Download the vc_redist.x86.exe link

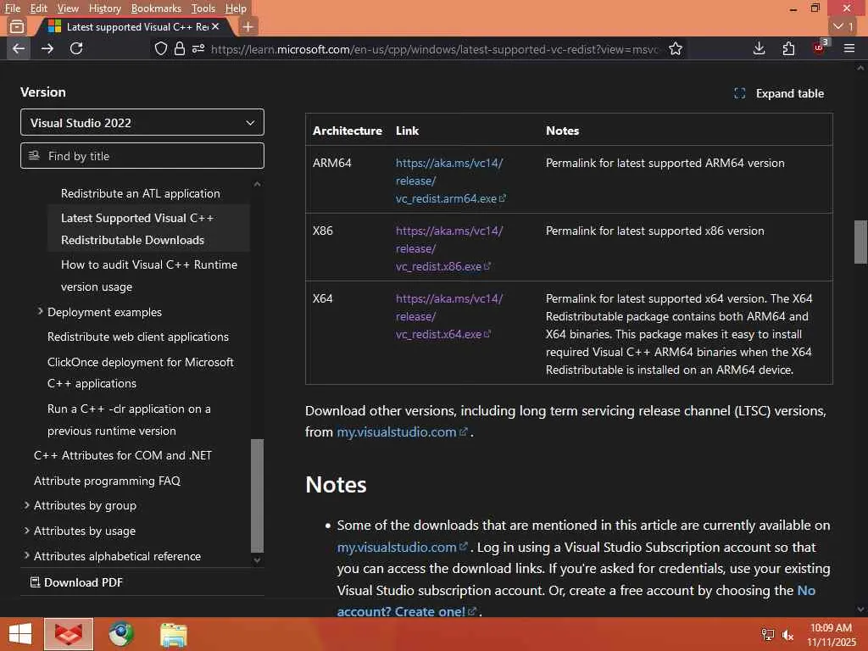click(449, 248)
